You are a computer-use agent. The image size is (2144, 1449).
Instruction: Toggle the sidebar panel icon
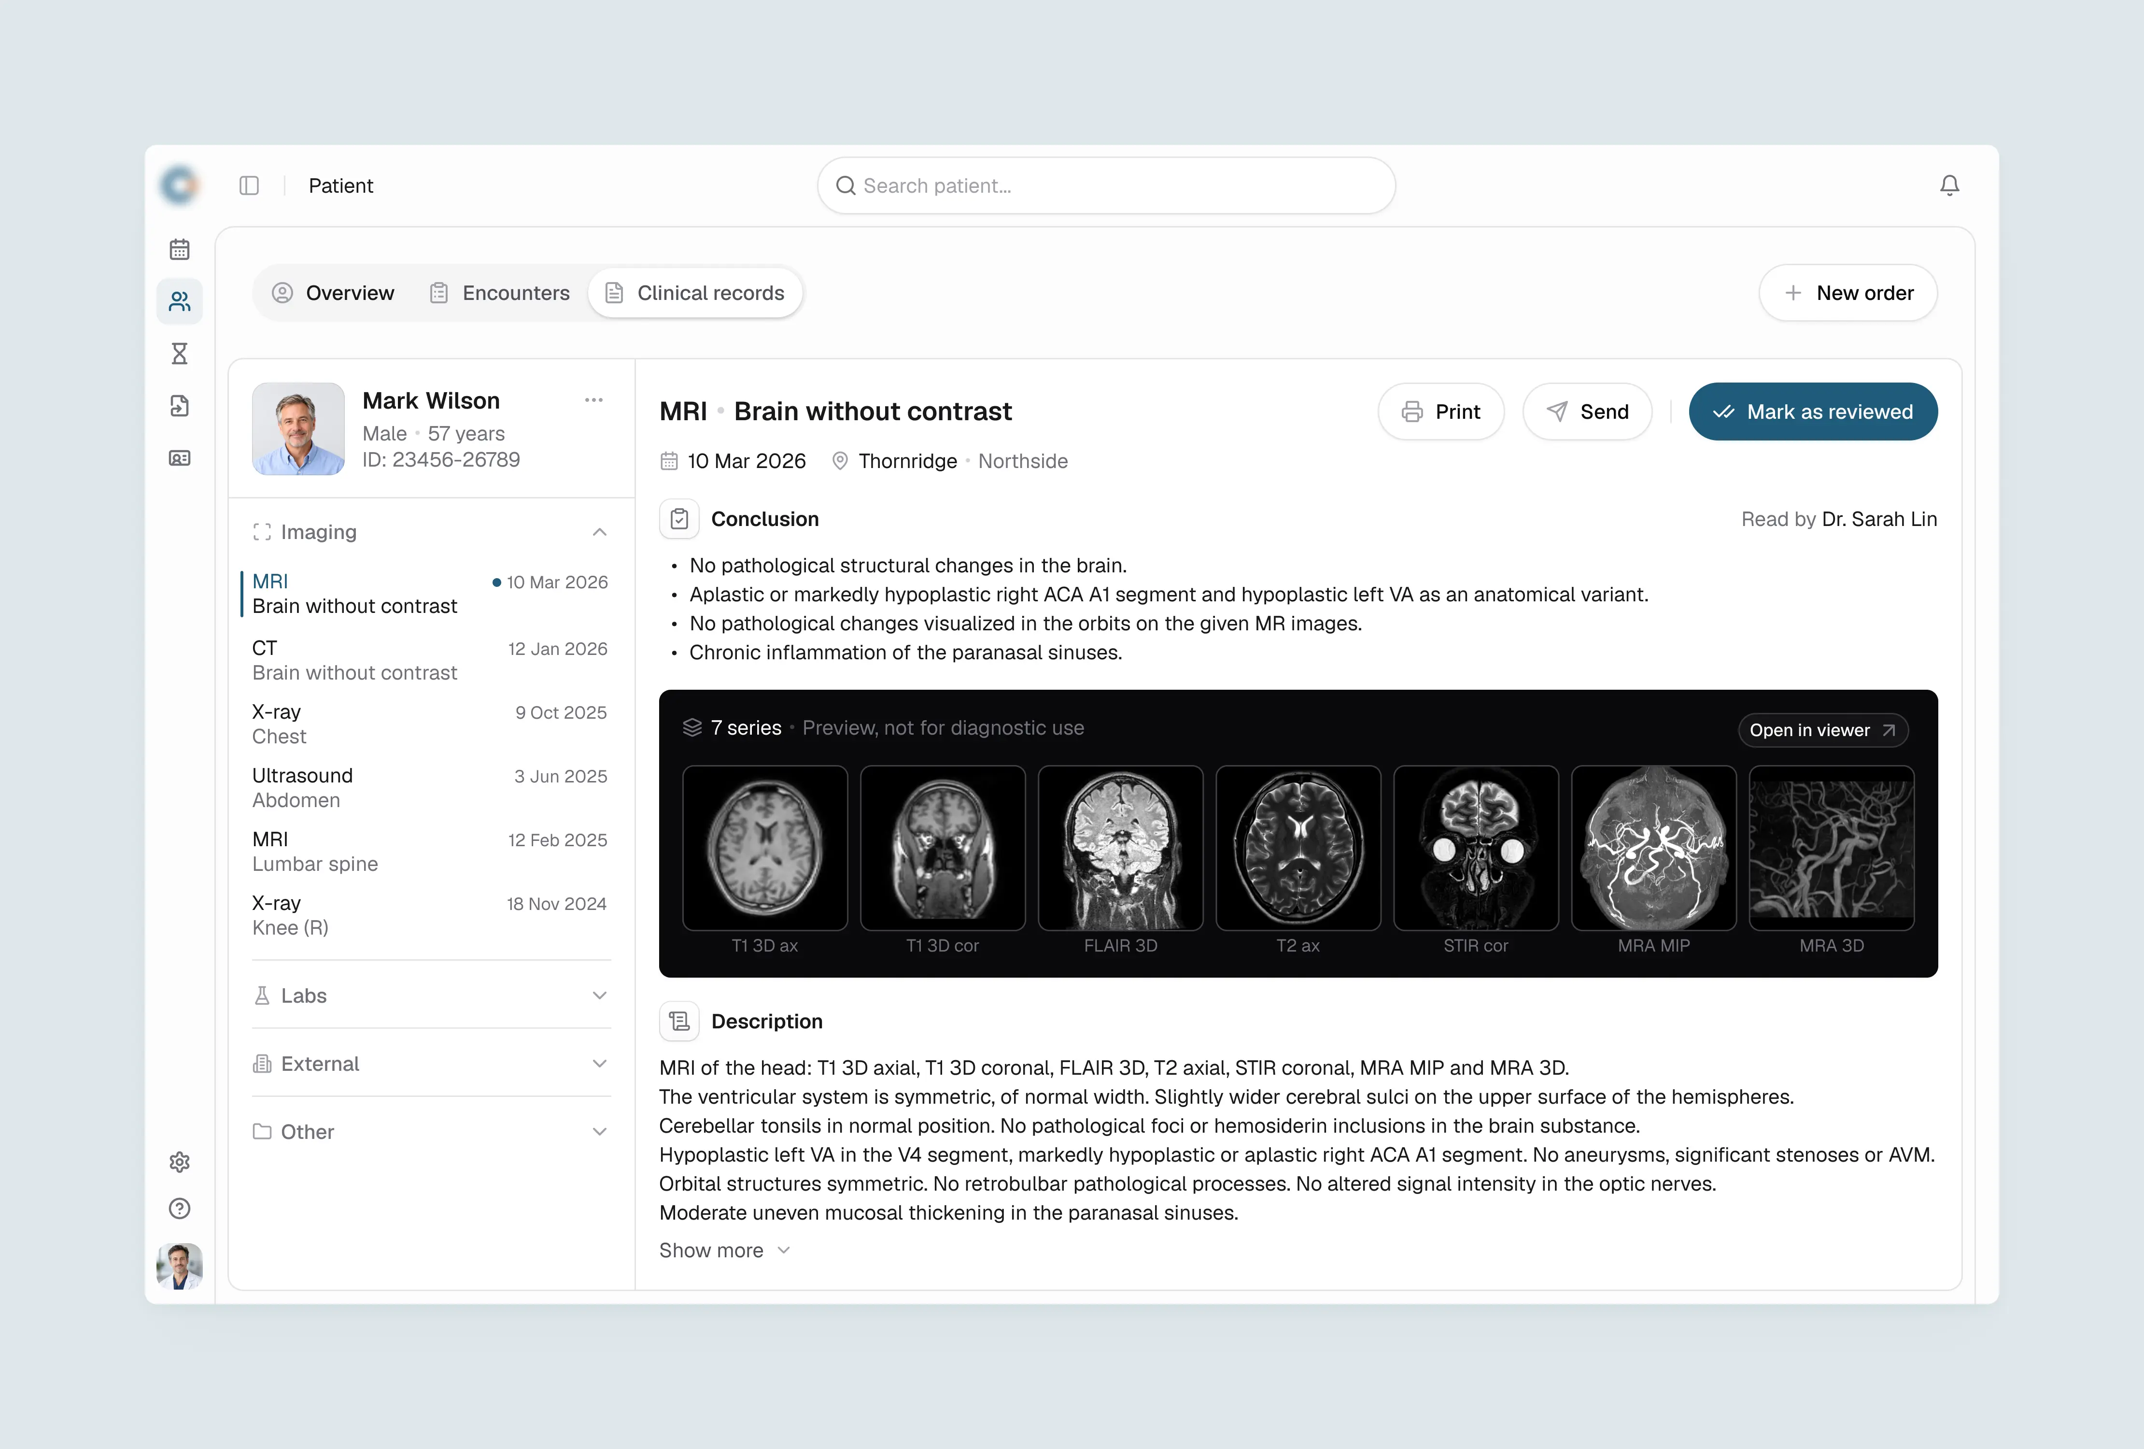tap(249, 185)
